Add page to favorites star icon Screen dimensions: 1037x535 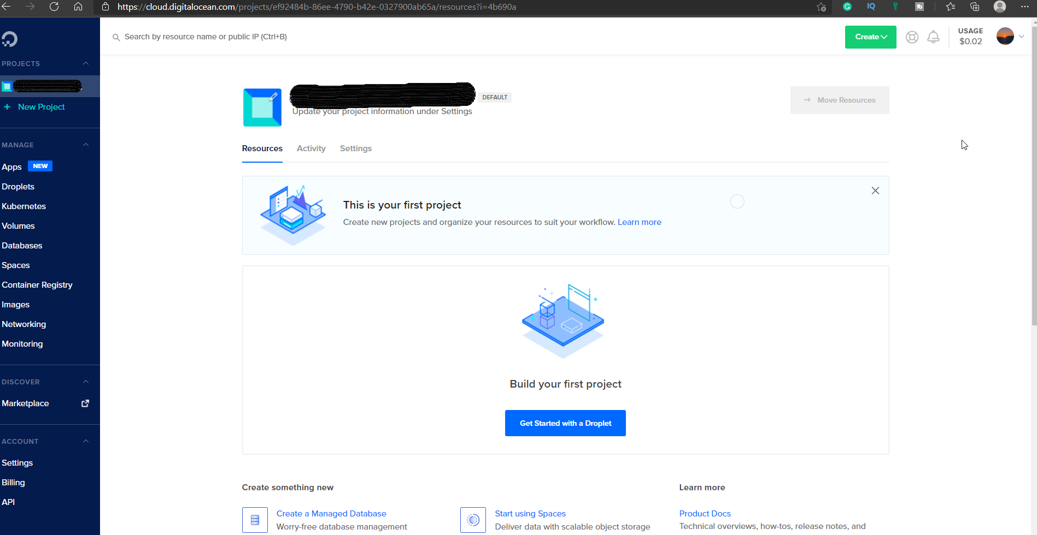tap(821, 7)
